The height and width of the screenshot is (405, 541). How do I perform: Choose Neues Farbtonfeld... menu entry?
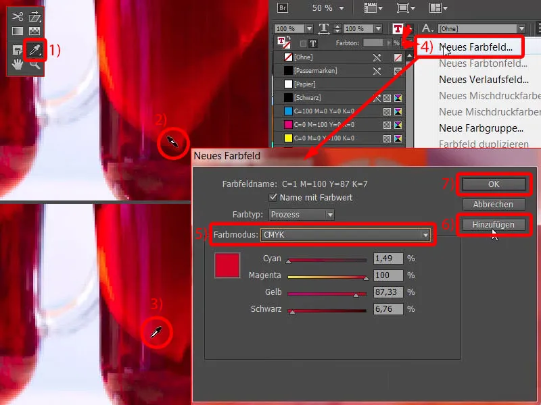483,63
